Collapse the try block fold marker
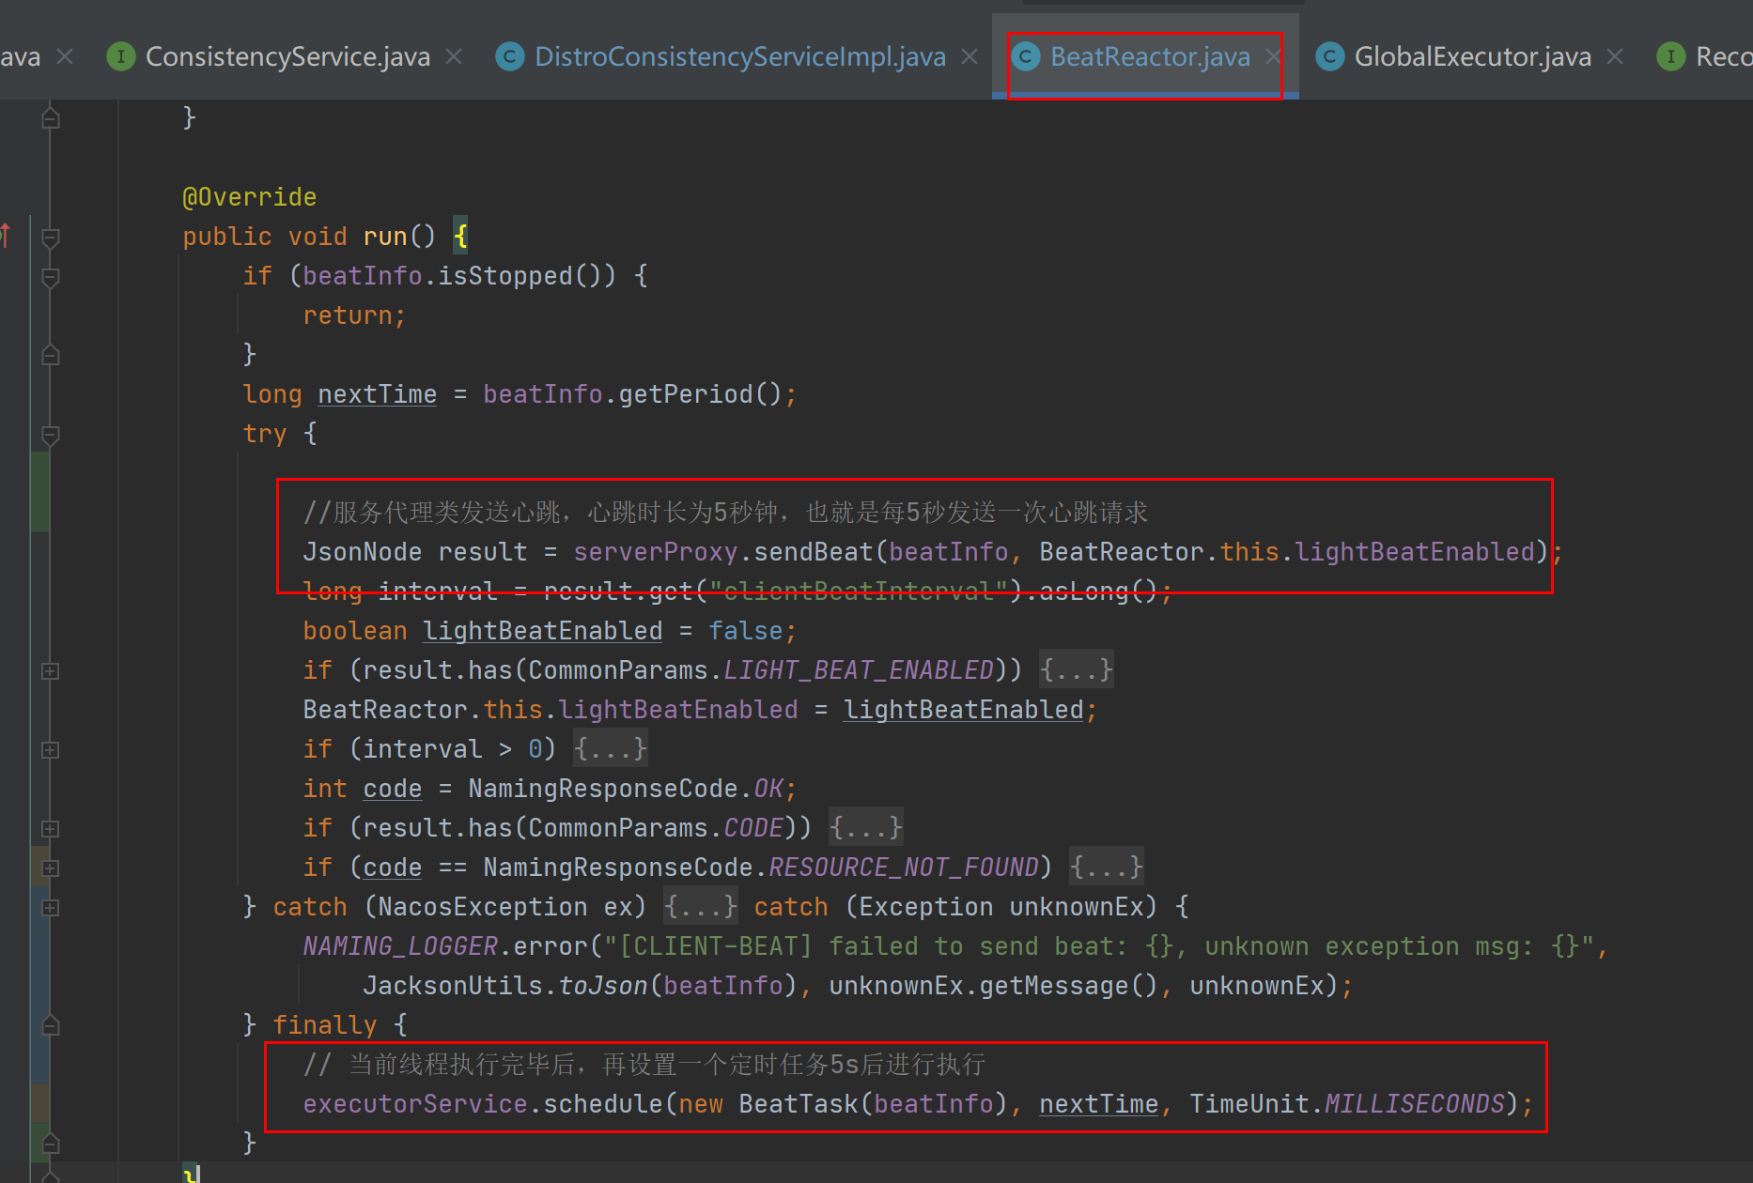 tap(51, 435)
